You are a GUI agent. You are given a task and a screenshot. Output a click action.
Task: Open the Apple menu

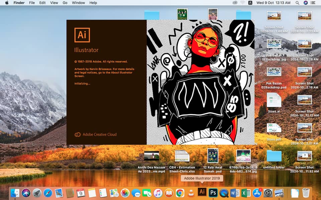pyautogui.click(x=7, y=3)
